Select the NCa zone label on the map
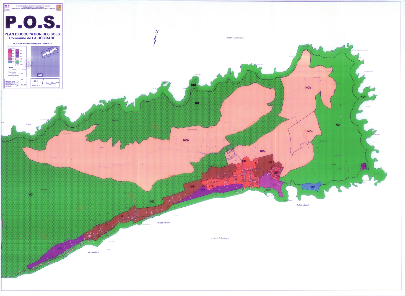The height and width of the screenshot is (296, 405). click(x=263, y=151)
